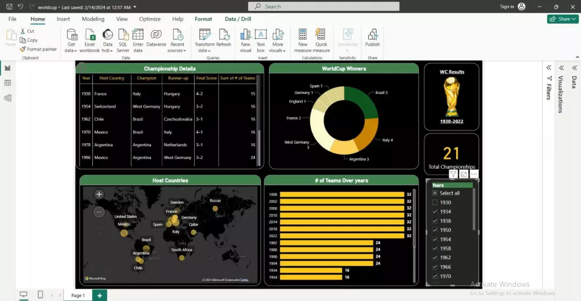Undo the last action
The height and width of the screenshot is (301, 581).
pyautogui.click(x=20, y=6)
